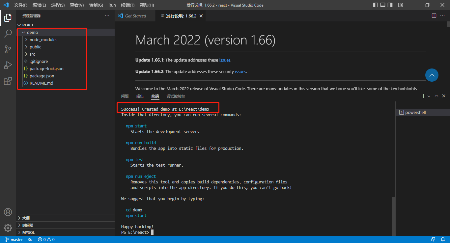This screenshot has width=450, height=243.
Task: Click the release notes editor scrollbar thumb
Action: pyautogui.click(x=448, y=24)
